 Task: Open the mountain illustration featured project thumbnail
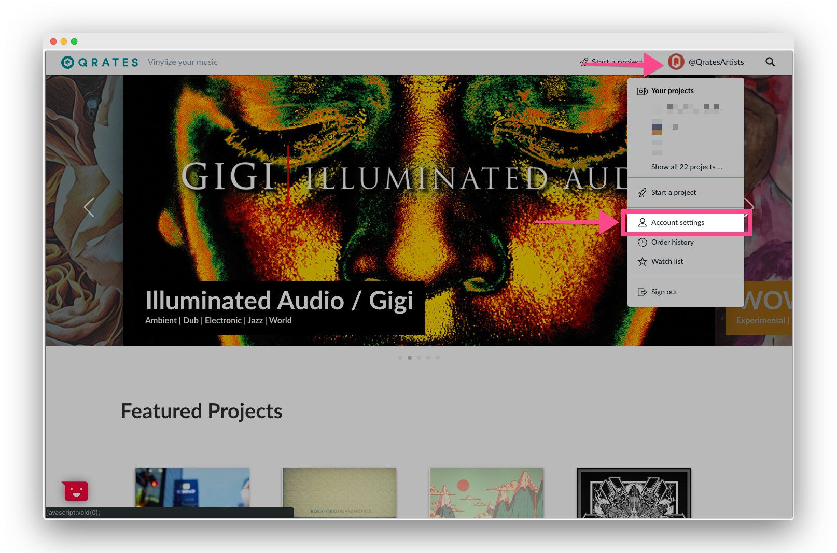tap(486, 492)
